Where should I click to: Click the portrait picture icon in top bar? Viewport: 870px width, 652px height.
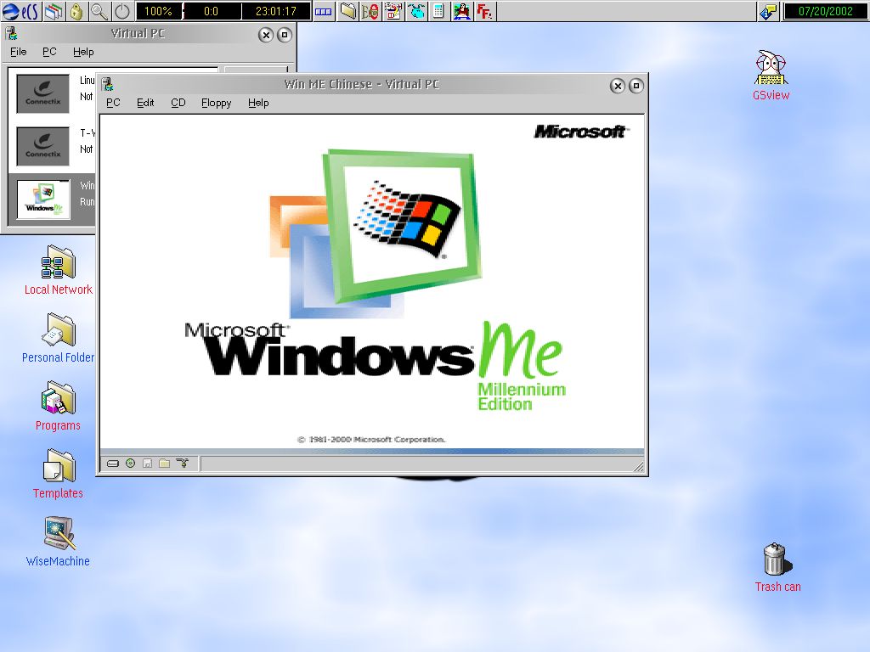point(461,11)
